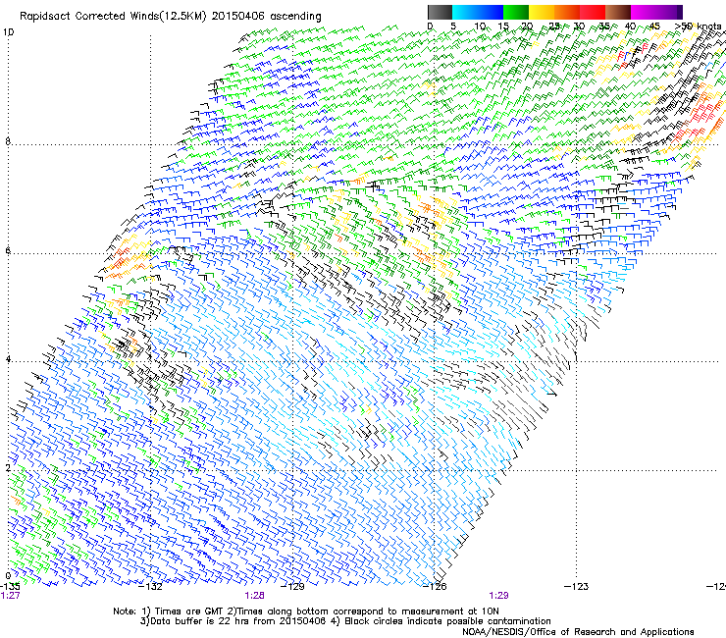Select the cyan 5-10 knots legend color

click(464, 12)
